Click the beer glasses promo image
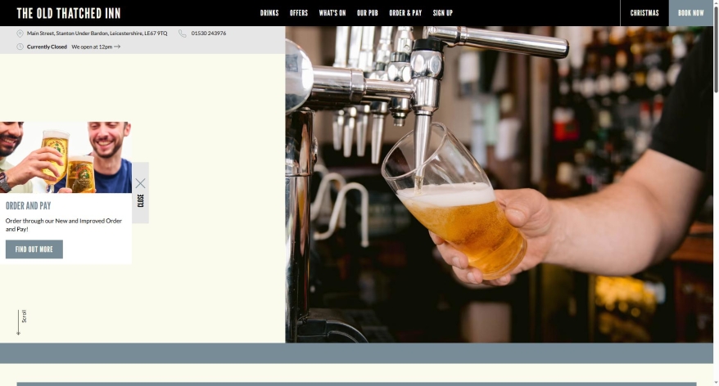 66,158
